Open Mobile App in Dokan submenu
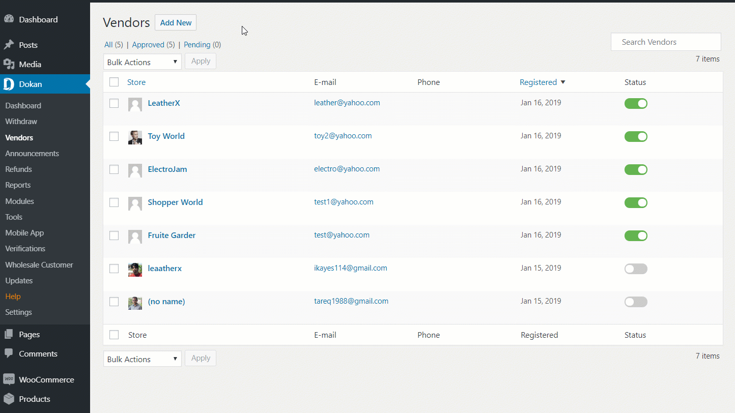Image resolution: width=735 pixels, height=413 pixels. [x=24, y=233]
